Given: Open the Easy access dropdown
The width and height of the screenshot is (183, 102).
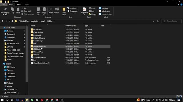Looking at the screenshot, I should [x=73, y=11].
